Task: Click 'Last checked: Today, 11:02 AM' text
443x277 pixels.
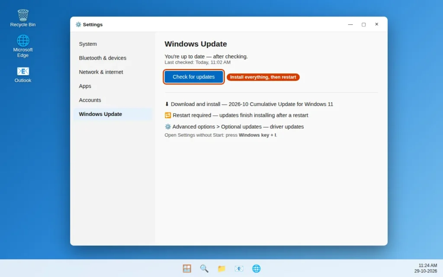Action: coord(197,62)
